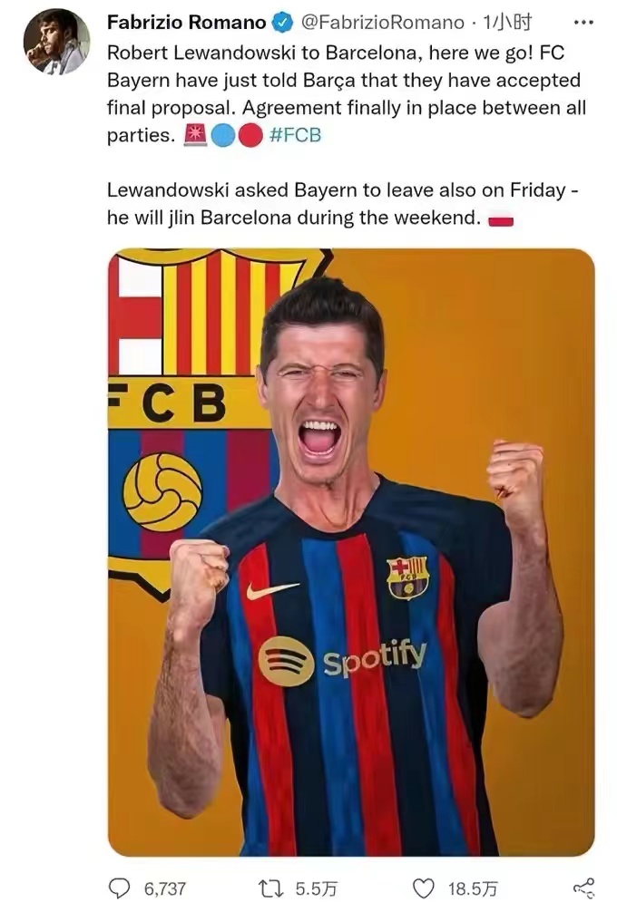Screen dimensions: 617x912
Task: Click the Poland flag emoji
Action: point(501,220)
